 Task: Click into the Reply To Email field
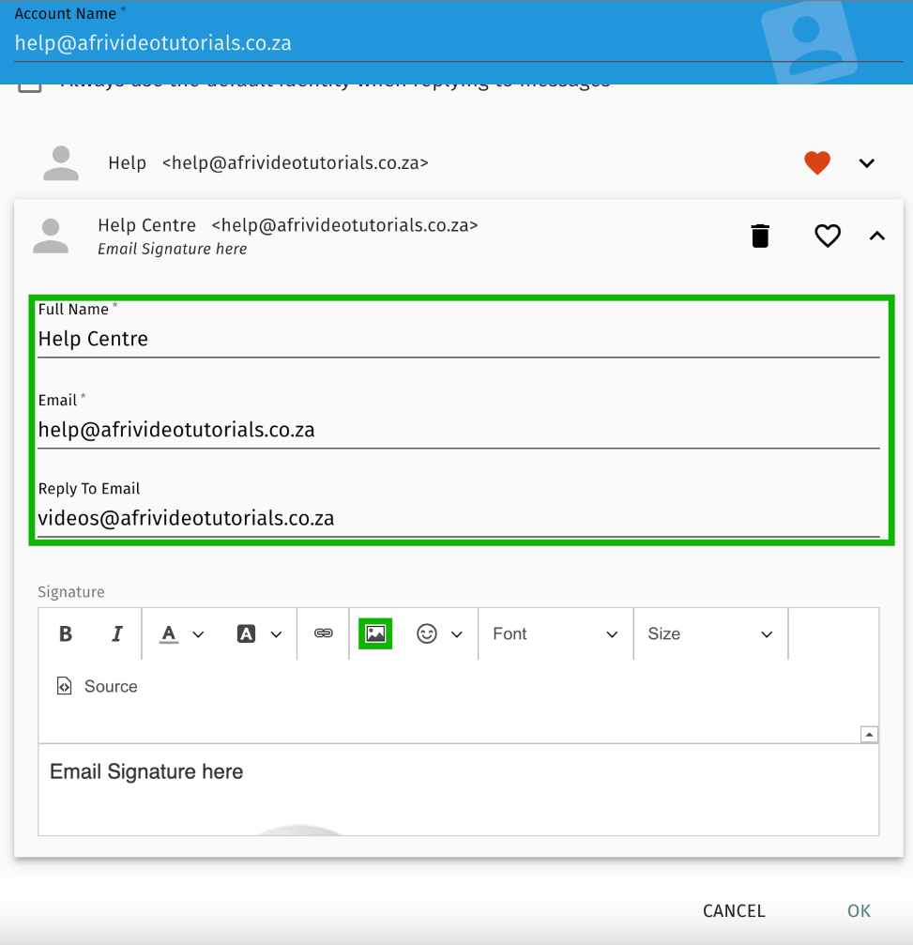point(458,518)
